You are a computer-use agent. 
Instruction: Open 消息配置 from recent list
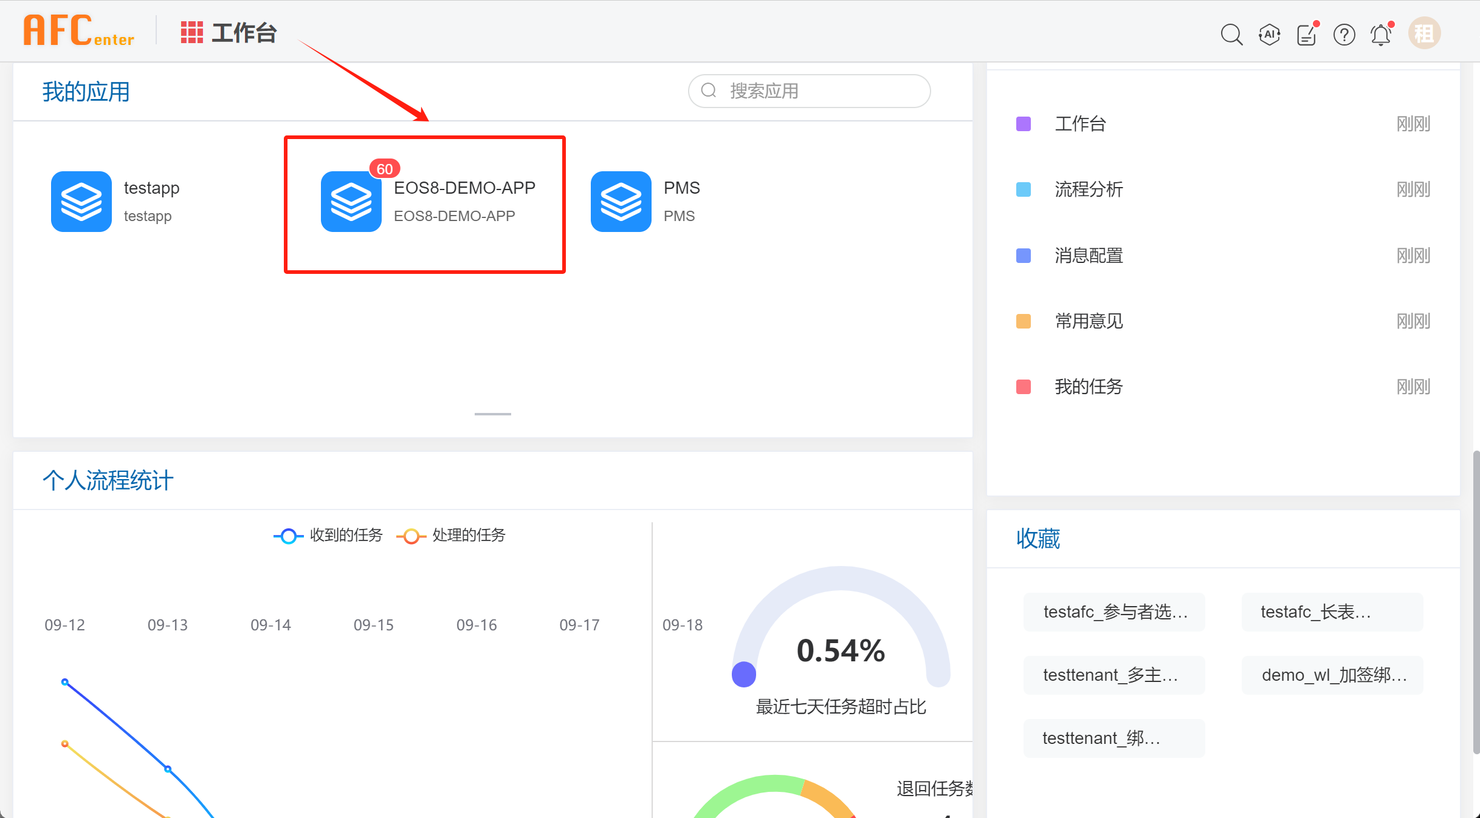coord(1089,256)
